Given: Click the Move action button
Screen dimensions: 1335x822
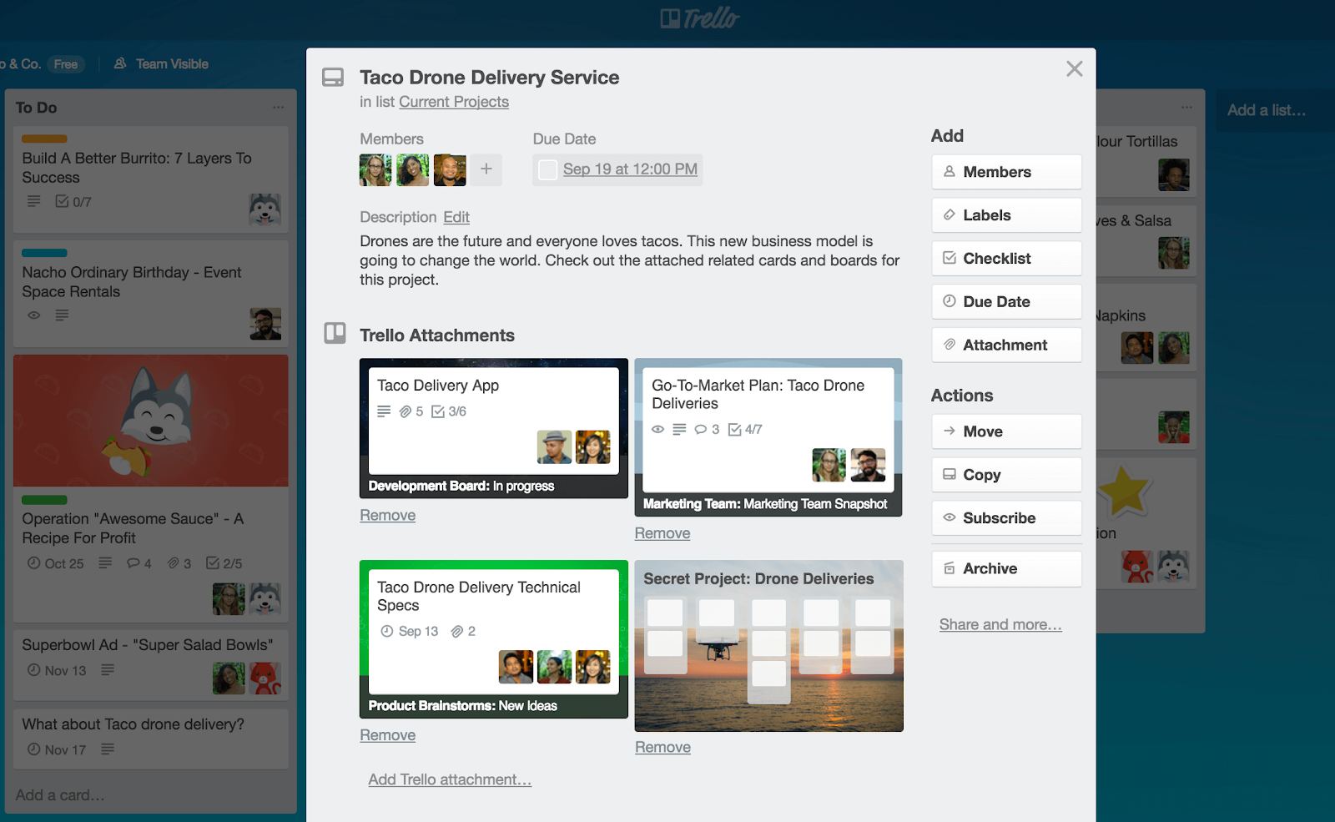Looking at the screenshot, I should (x=1006, y=431).
